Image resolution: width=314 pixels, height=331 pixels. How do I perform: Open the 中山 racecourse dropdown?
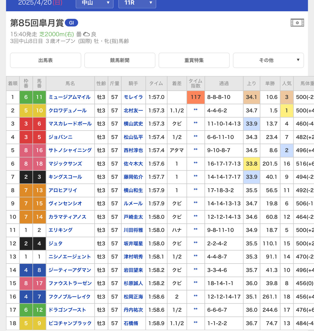tap(94, 3)
